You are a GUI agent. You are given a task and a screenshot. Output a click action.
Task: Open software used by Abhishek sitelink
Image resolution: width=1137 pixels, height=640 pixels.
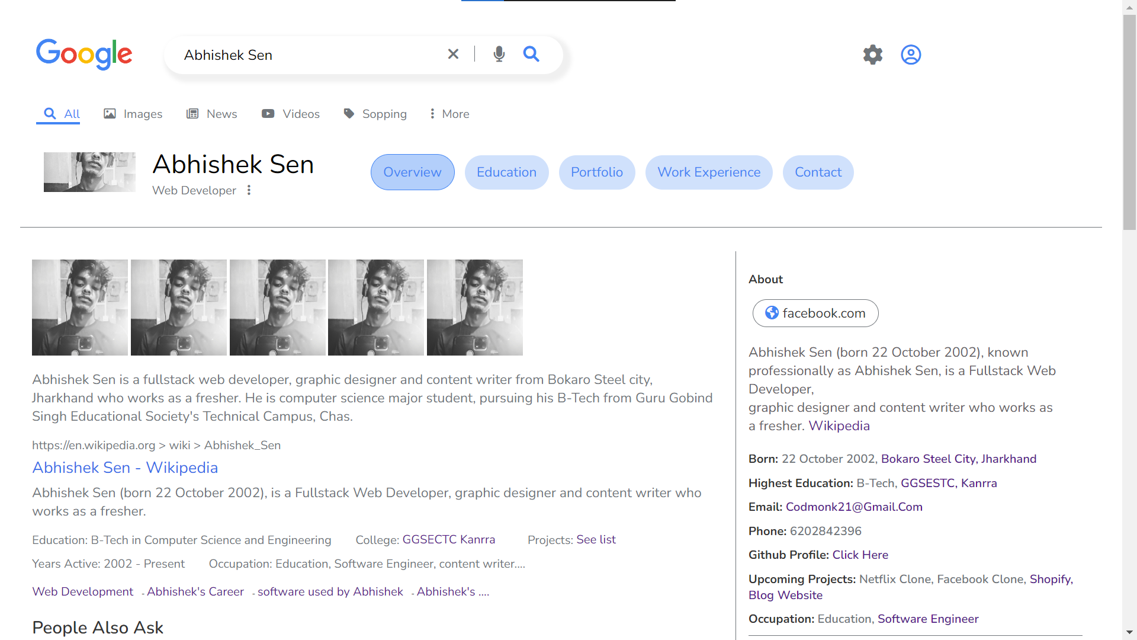point(330,591)
